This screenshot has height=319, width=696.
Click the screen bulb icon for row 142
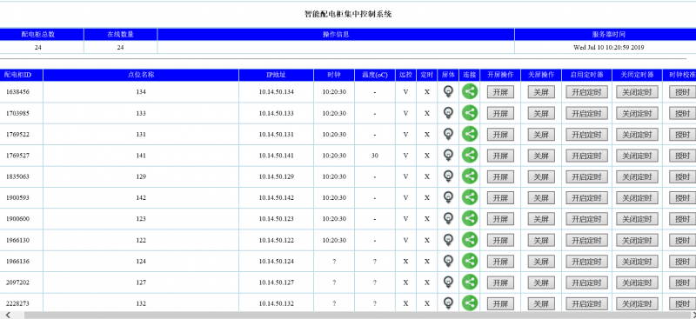point(448,197)
